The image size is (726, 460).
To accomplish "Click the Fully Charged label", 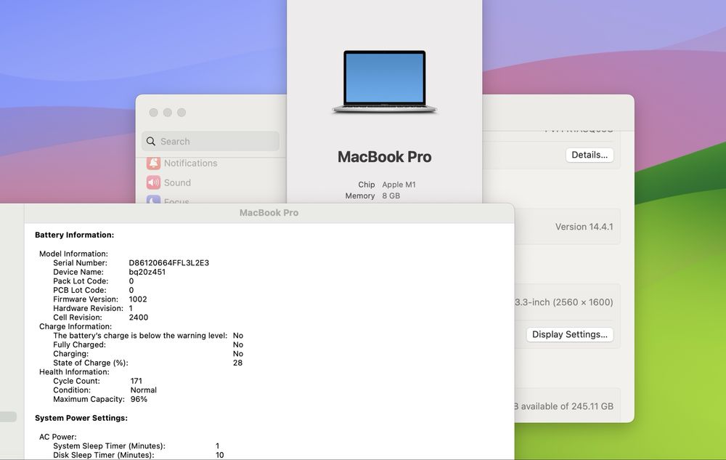I will [x=79, y=344].
